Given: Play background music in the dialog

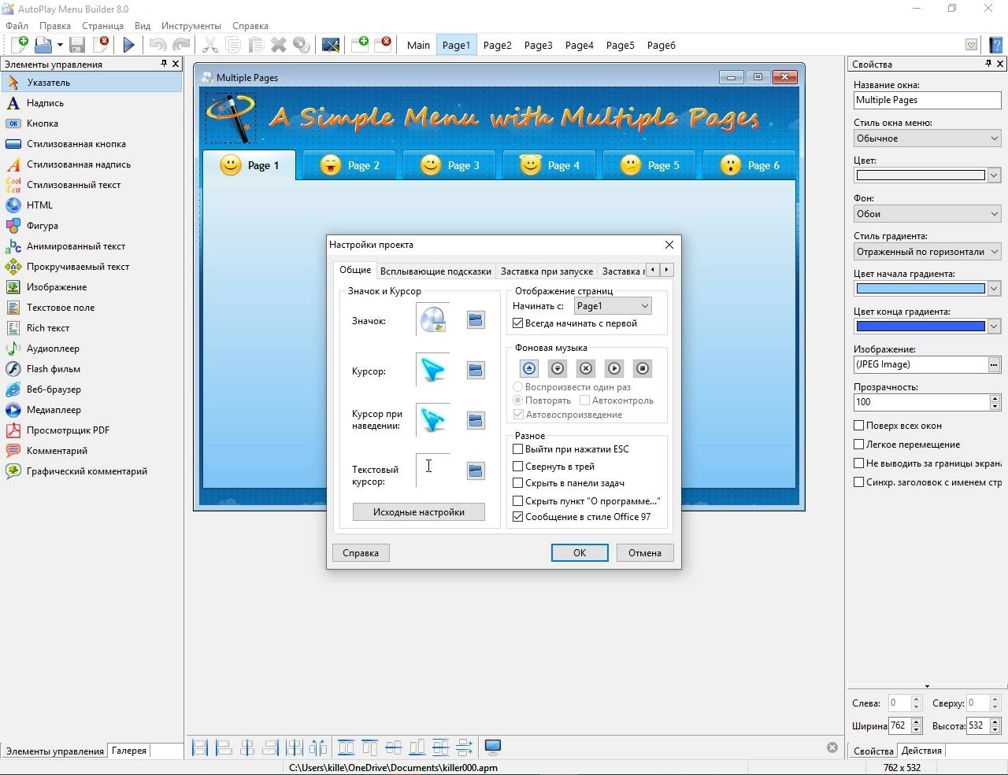Looking at the screenshot, I should [614, 368].
